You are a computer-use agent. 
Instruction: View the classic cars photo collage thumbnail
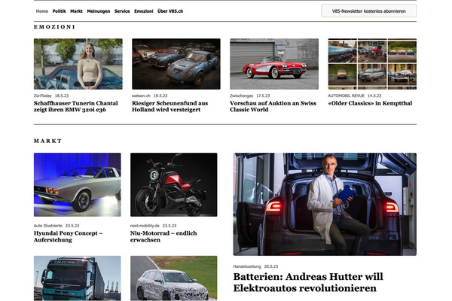coord(372,64)
